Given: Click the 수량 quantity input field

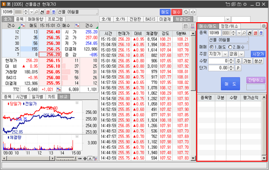Looking at the screenshot, I should (218, 61).
